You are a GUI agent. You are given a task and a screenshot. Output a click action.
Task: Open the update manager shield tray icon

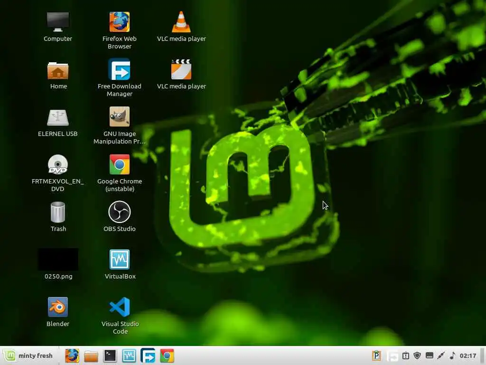coord(417,355)
